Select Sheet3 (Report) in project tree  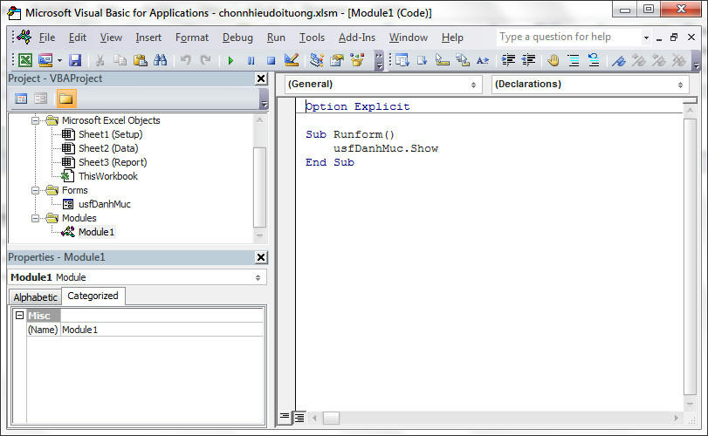113,162
